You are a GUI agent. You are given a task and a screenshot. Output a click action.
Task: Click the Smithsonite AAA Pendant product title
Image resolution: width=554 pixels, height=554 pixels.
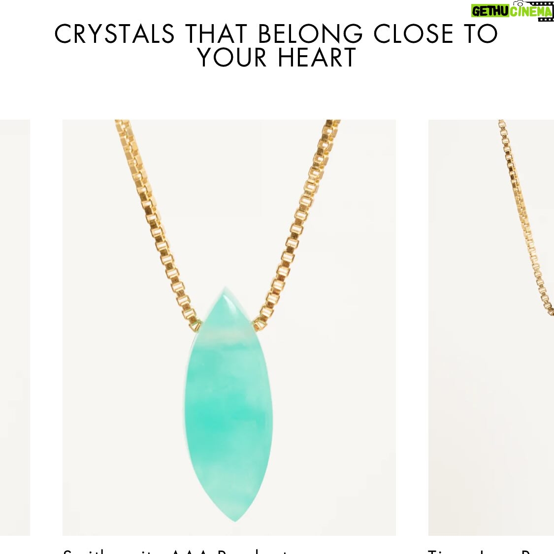pos(176,551)
